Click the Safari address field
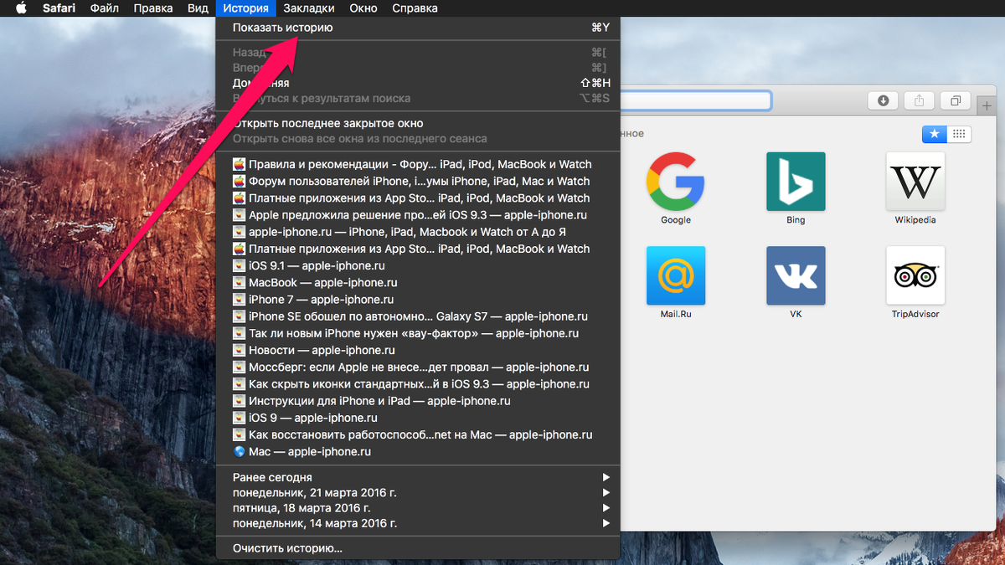The width and height of the screenshot is (1005, 565). point(695,100)
